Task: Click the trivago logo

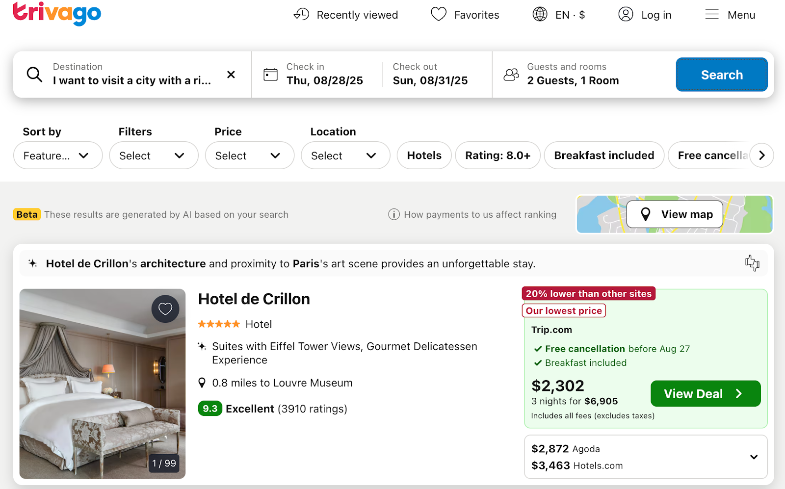Action: click(x=57, y=14)
